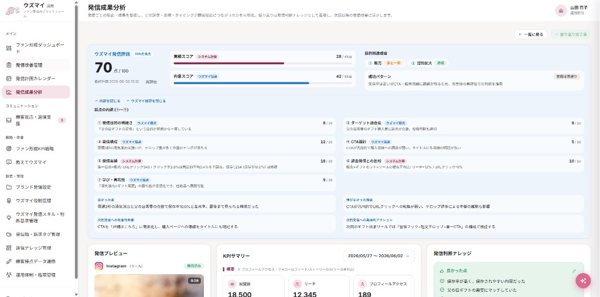Open the KPI date range dropdown
Screen dimensions: 600x297
tap(379, 256)
